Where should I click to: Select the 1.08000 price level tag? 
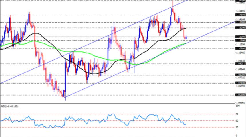coord(240,75)
